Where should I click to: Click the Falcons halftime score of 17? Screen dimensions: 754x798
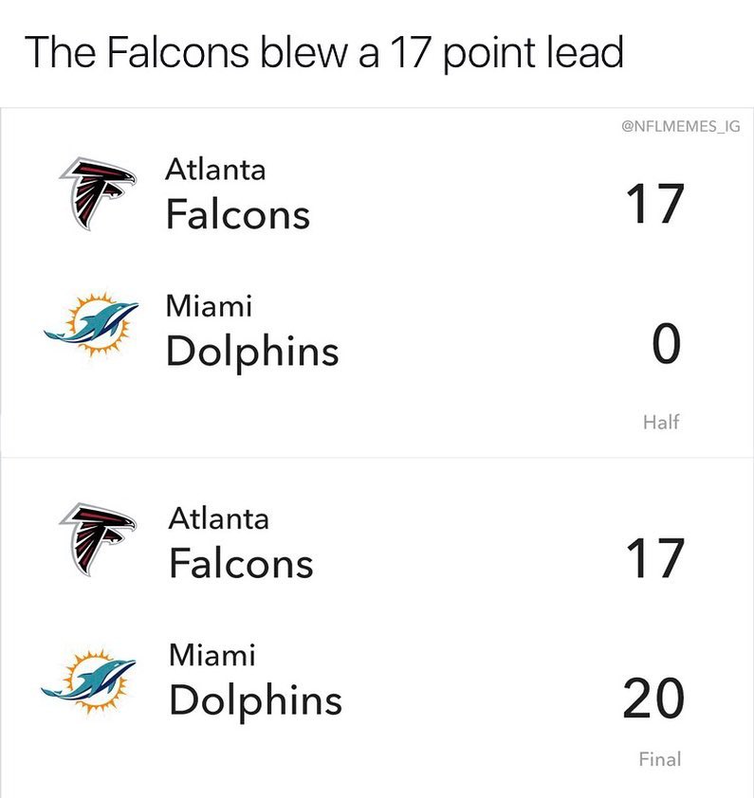coord(655,204)
